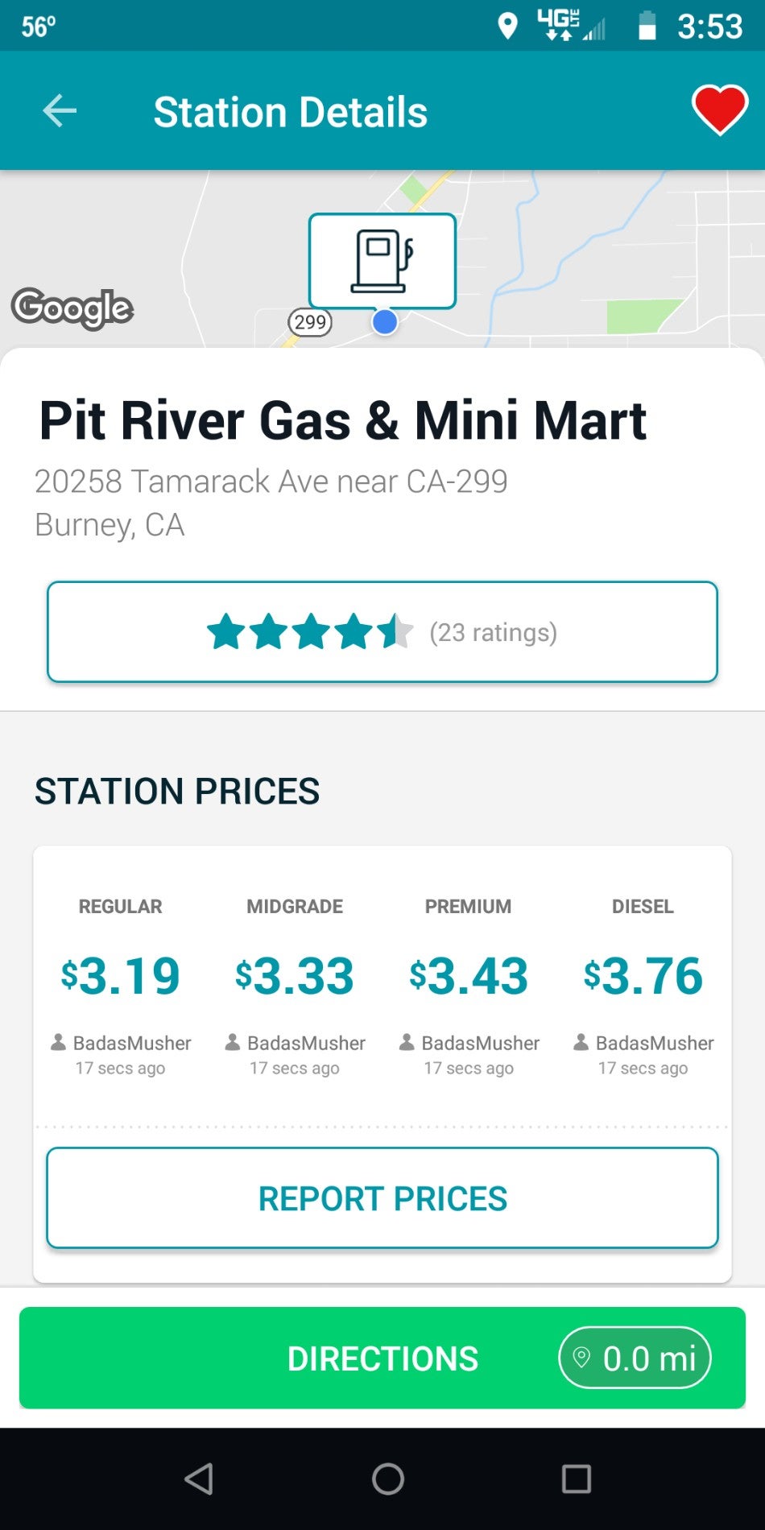Tap BadasMusher under Regular price

click(x=131, y=1044)
